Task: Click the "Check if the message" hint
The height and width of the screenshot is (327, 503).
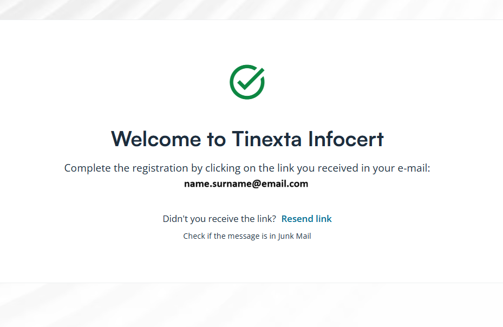Action: pyautogui.click(x=247, y=236)
